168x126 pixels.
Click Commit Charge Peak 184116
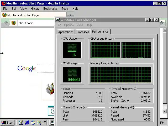(97, 119)
